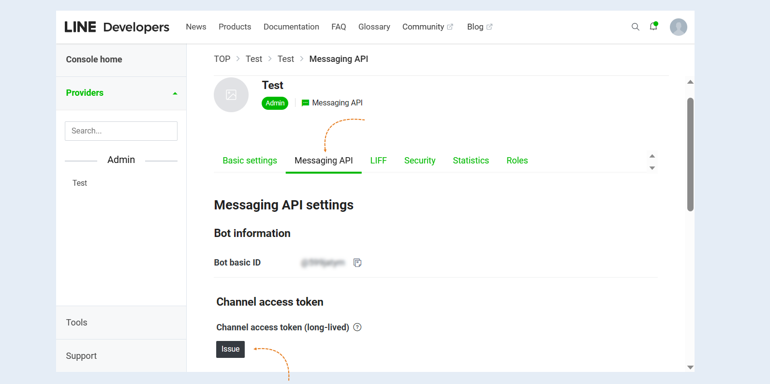The width and height of the screenshot is (770, 384).
Task: Open the Support sidebar section
Action: (x=121, y=356)
